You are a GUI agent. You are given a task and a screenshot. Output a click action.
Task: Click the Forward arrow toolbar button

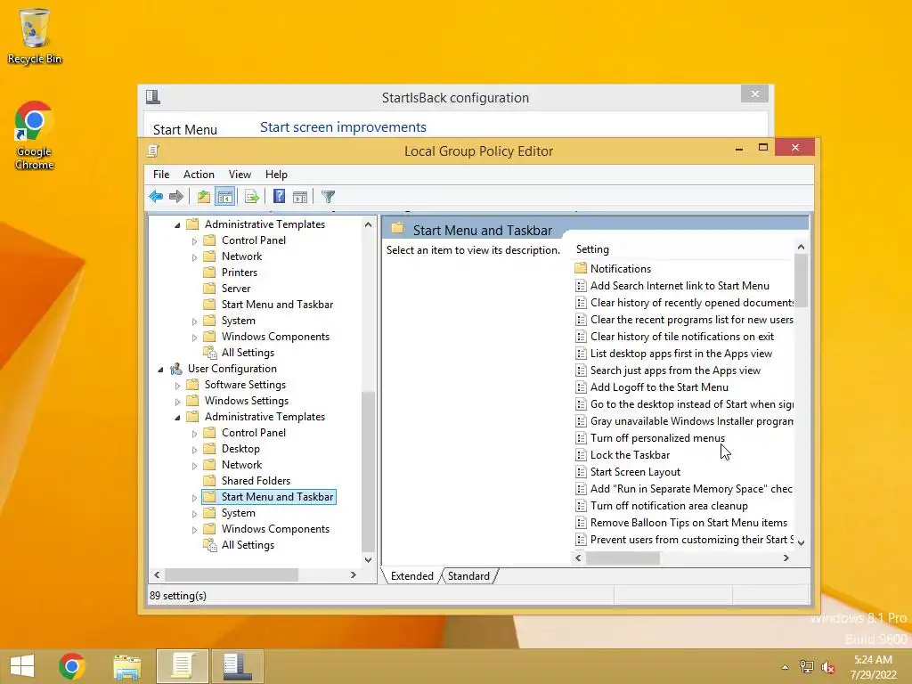pyautogui.click(x=176, y=197)
